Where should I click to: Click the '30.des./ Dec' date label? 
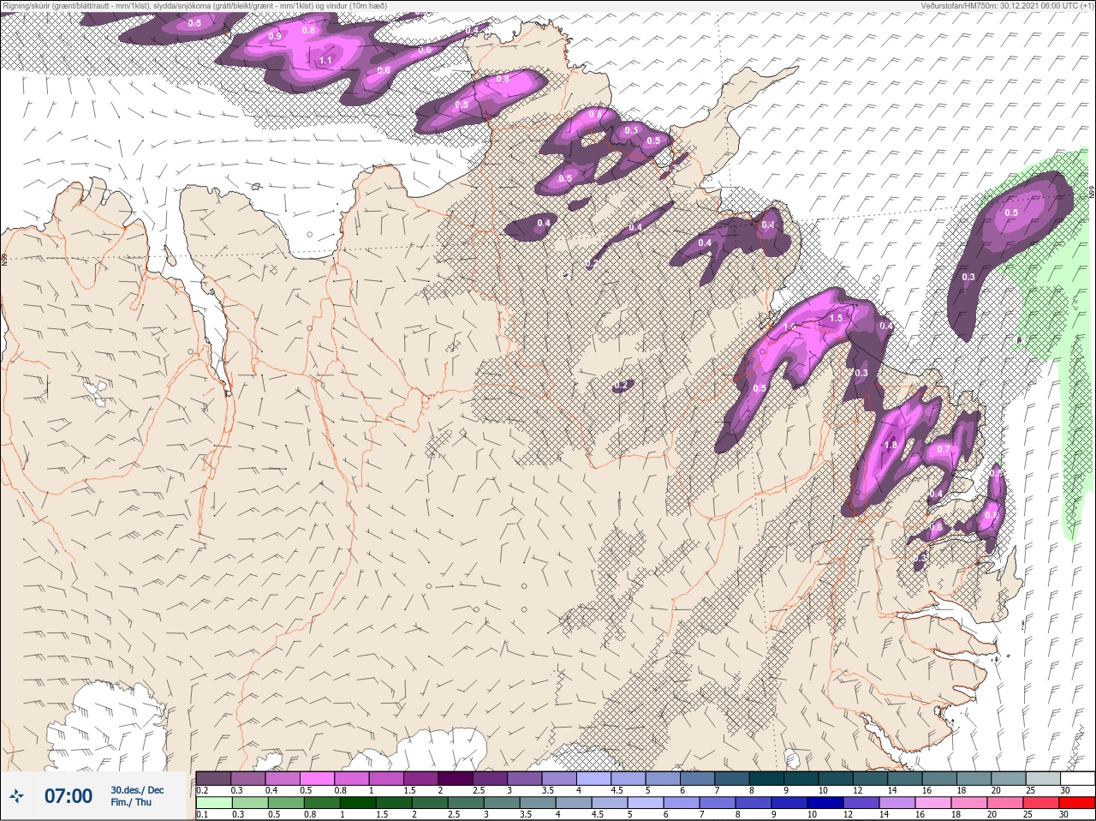click(x=137, y=790)
